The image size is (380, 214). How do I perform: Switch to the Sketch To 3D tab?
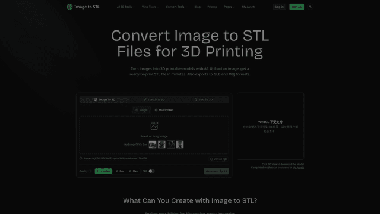pyautogui.click(x=154, y=100)
